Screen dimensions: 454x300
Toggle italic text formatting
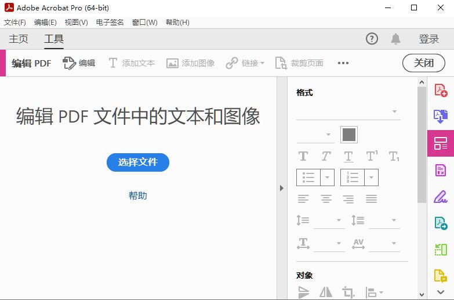pos(326,156)
